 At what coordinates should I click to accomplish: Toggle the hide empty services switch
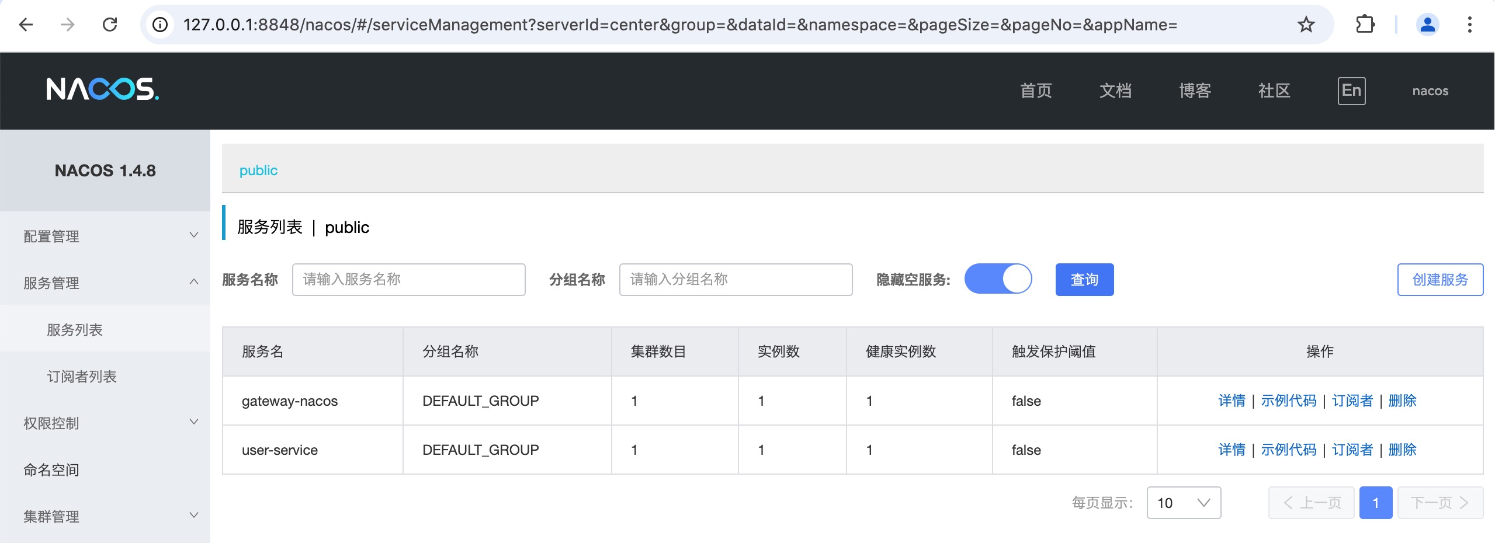click(x=998, y=279)
